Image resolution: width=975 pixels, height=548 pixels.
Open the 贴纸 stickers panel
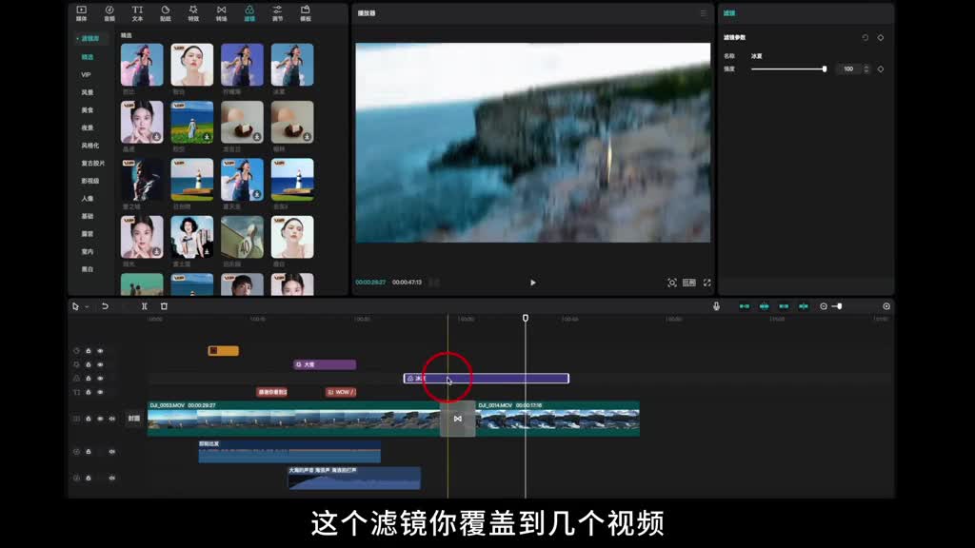pos(165,13)
